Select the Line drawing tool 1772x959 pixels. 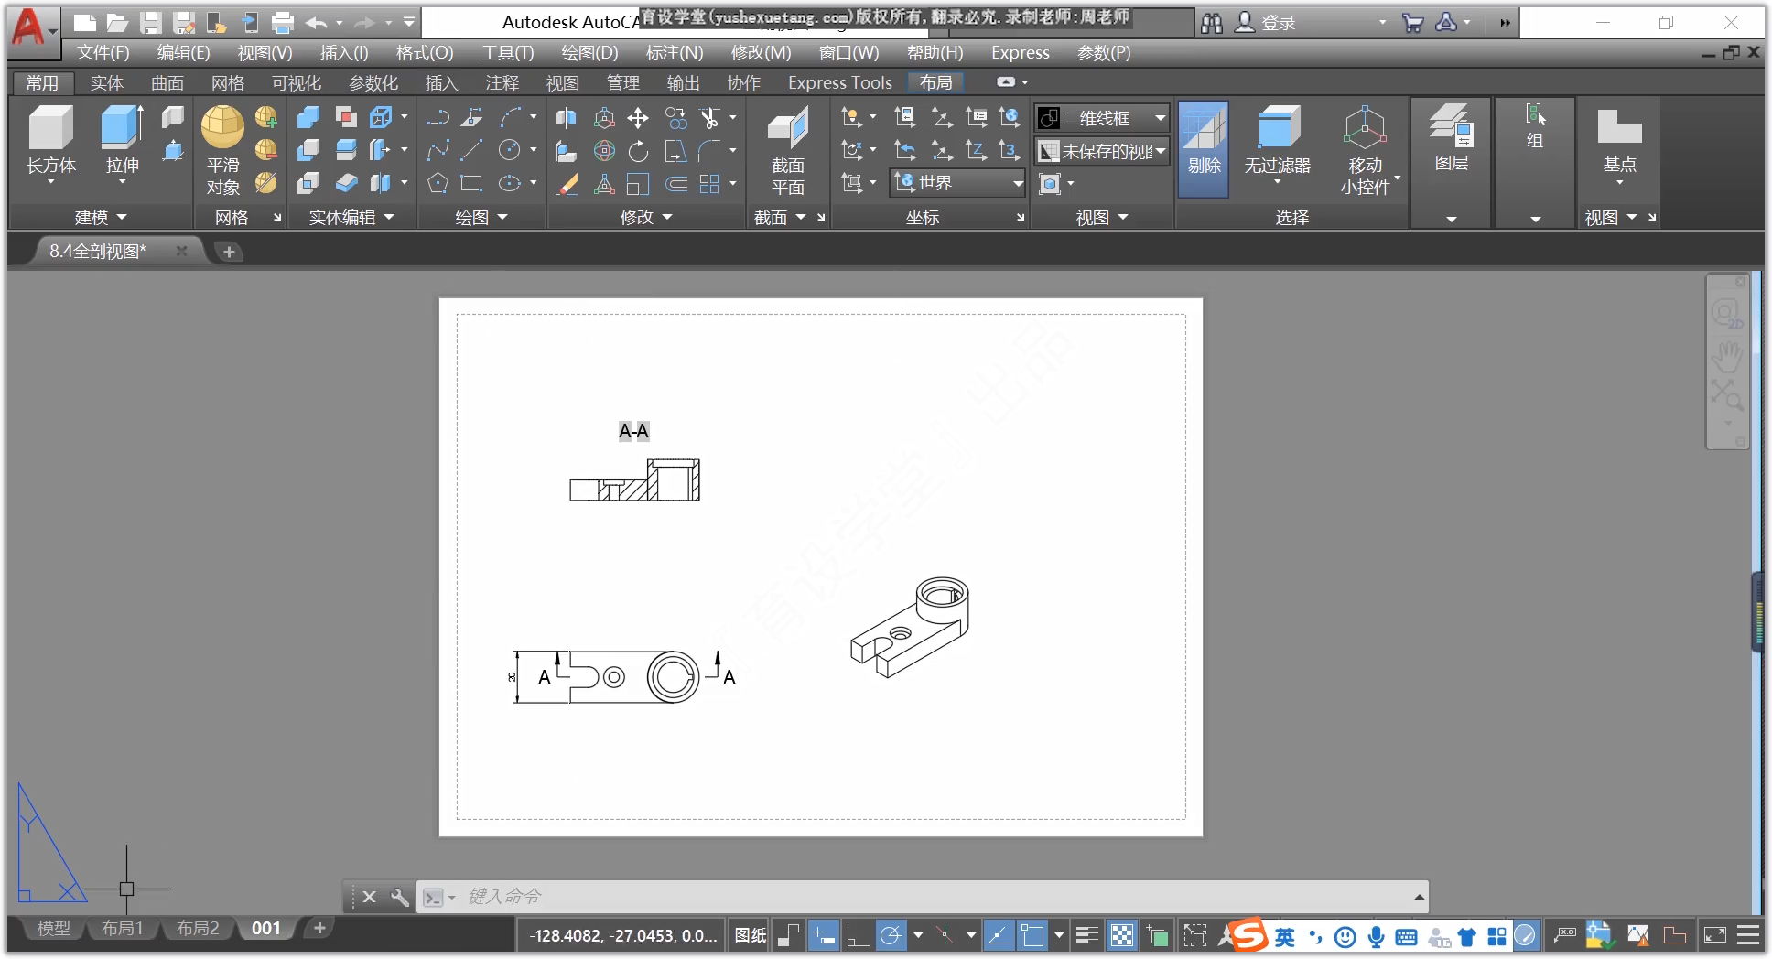click(472, 151)
